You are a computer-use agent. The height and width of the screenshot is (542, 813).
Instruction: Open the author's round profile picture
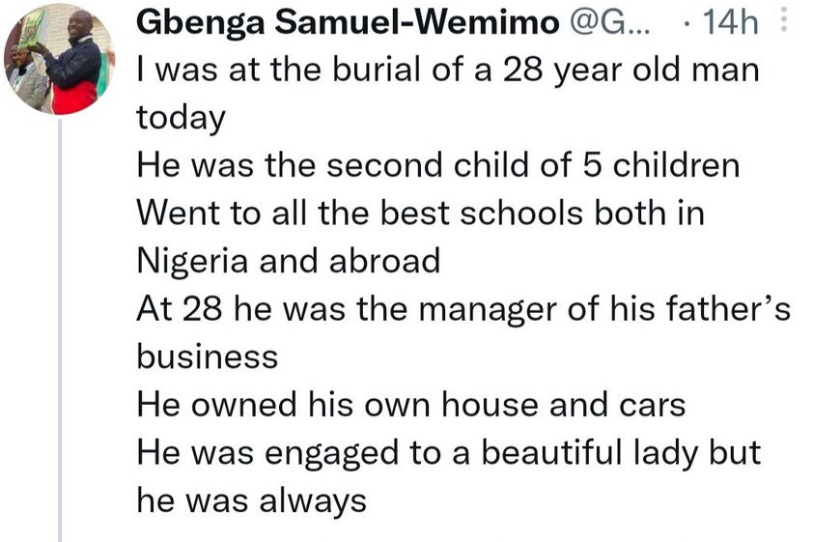pos(60,61)
